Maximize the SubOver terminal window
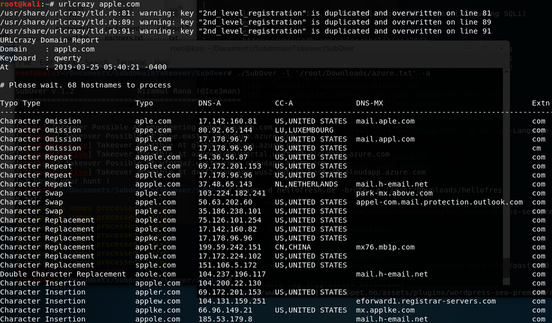This screenshot has width=552, height=323. point(485,48)
